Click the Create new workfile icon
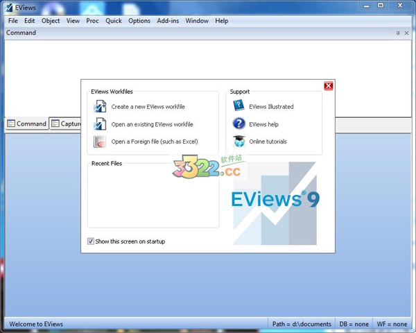The height and width of the screenshot is (333, 416). (100, 106)
